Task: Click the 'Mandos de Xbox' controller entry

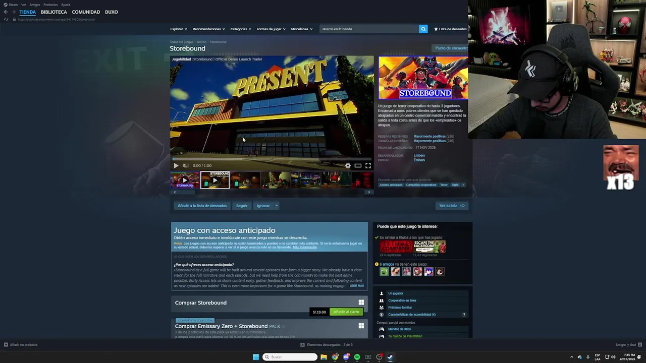Action: (x=400, y=329)
